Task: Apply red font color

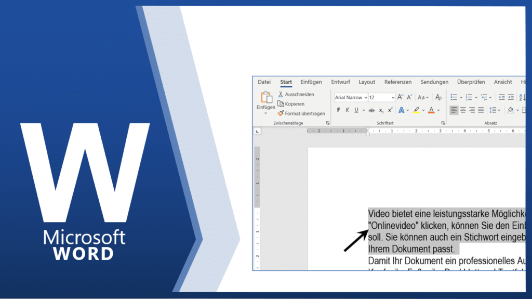Action: (431, 110)
